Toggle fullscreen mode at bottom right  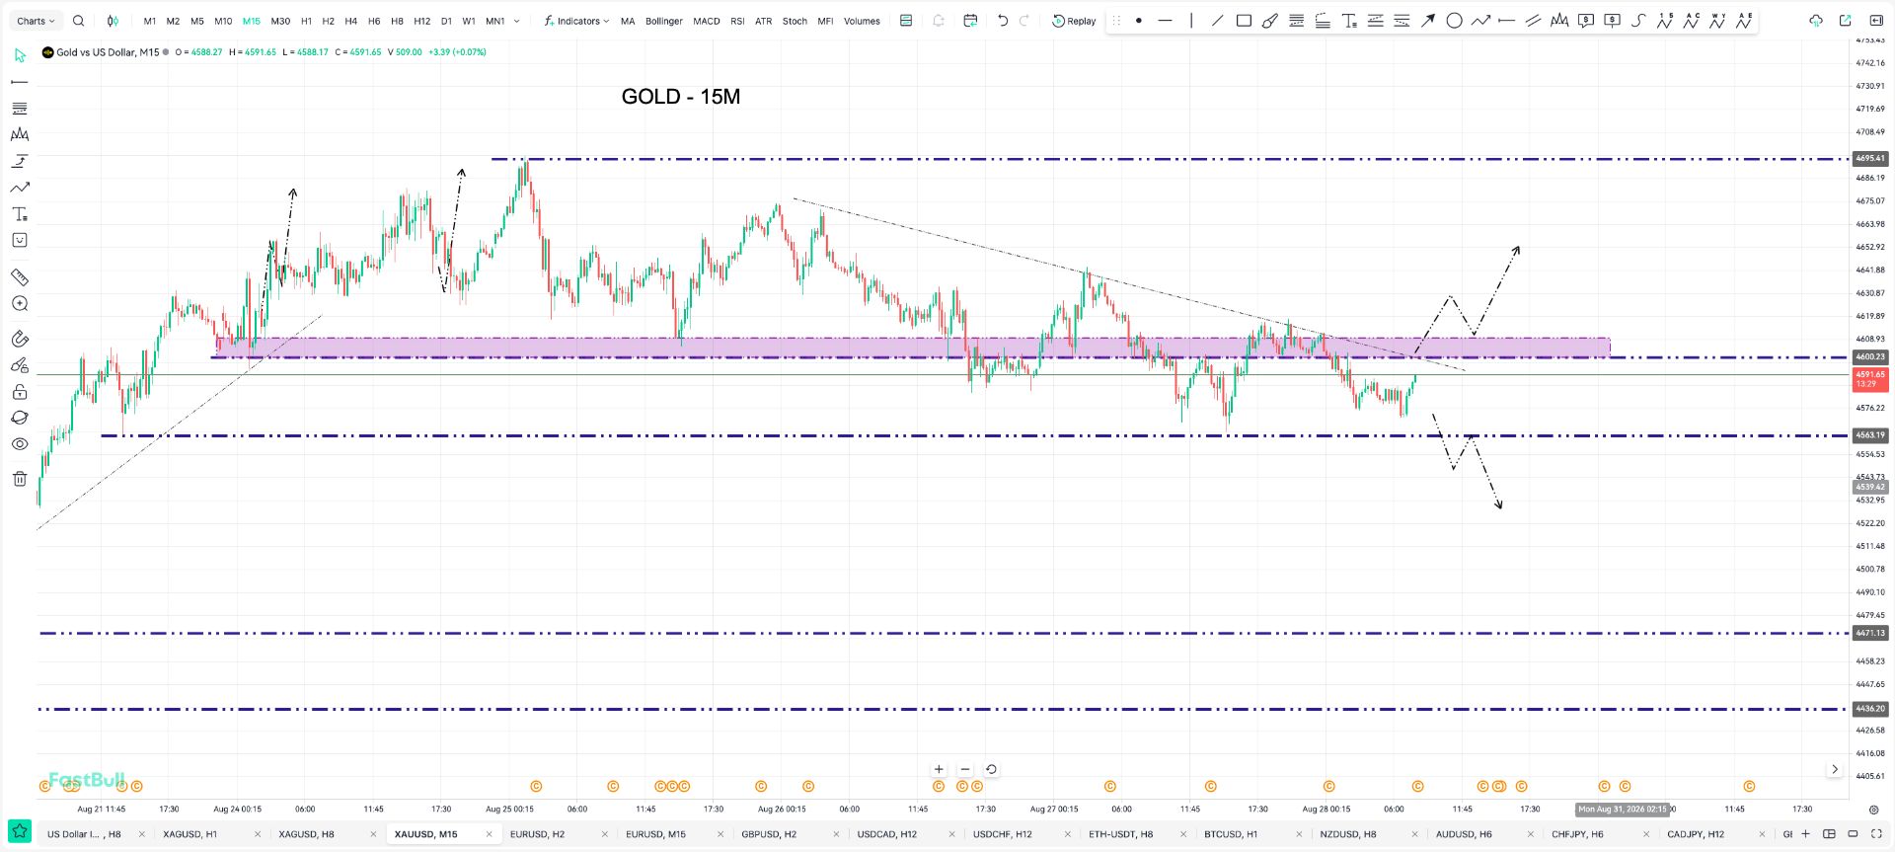click(1876, 834)
